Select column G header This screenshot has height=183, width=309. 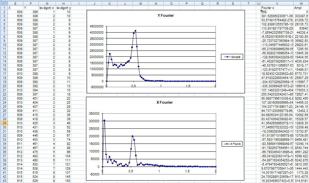(47, 3)
